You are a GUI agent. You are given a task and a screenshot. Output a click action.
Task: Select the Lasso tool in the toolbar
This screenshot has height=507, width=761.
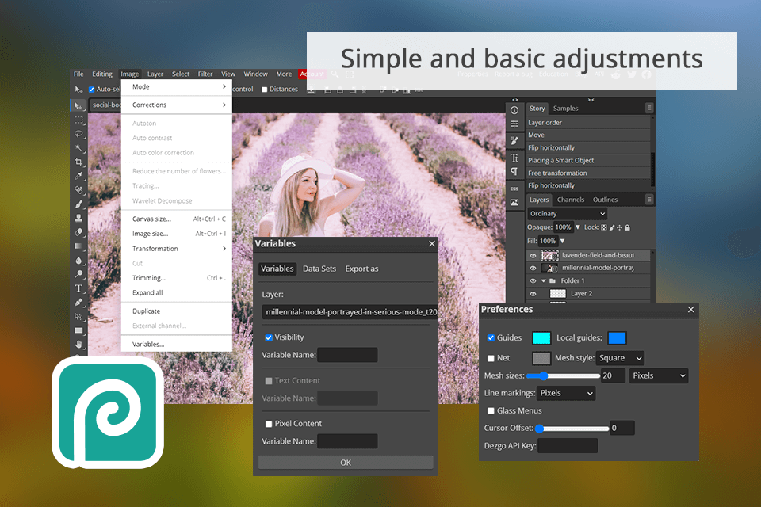(x=79, y=134)
